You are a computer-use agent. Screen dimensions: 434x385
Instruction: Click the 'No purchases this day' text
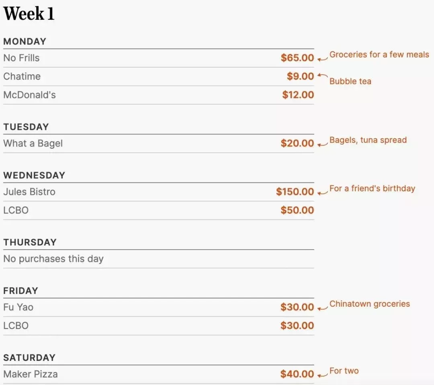tap(53, 259)
